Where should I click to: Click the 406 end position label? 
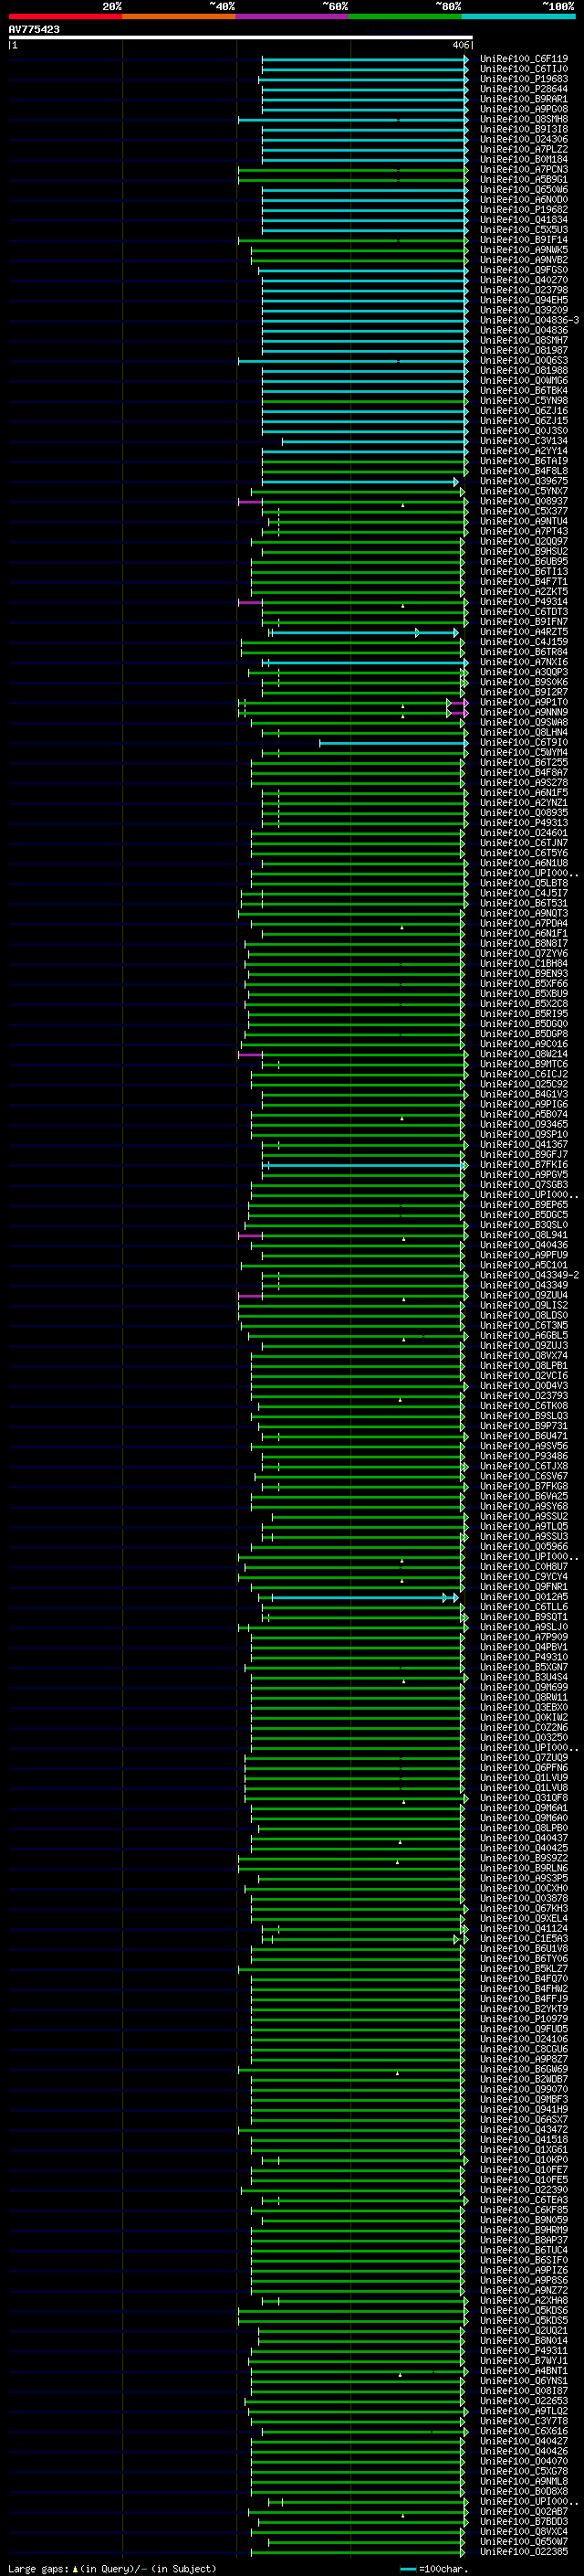pyautogui.click(x=460, y=45)
